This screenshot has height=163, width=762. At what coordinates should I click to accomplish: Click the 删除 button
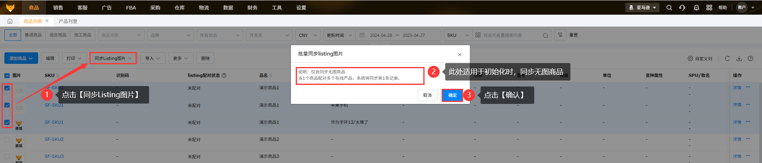(206, 58)
